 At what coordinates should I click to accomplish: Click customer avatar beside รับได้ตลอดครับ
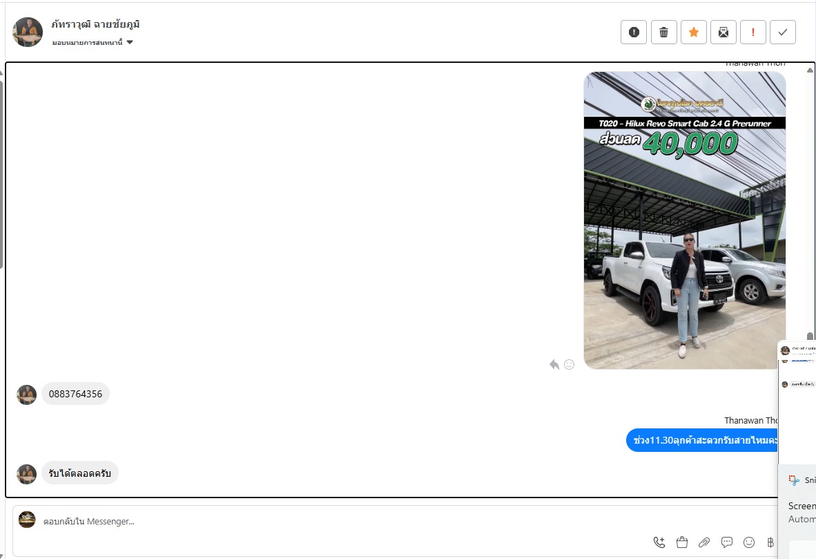pos(26,474)
